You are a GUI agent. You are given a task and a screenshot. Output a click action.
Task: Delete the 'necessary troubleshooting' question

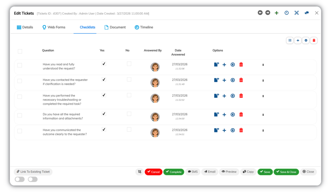click(x=241, y=96)
